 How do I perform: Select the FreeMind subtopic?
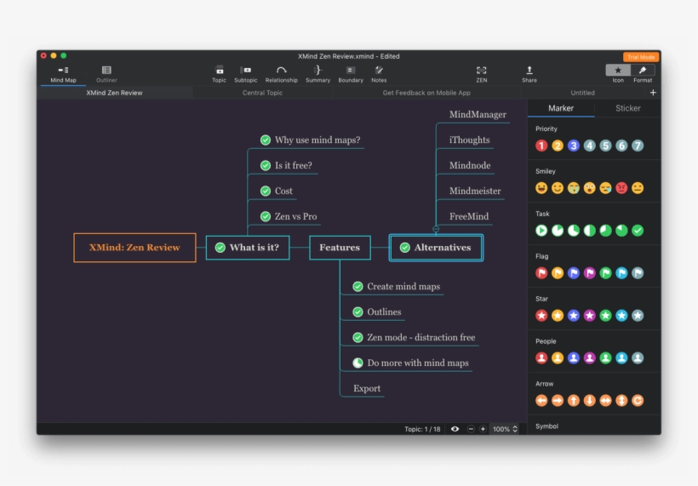[x=469, y=216]
